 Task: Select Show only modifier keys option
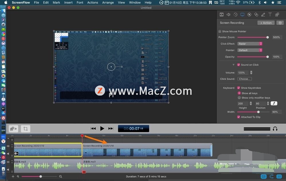239,98
